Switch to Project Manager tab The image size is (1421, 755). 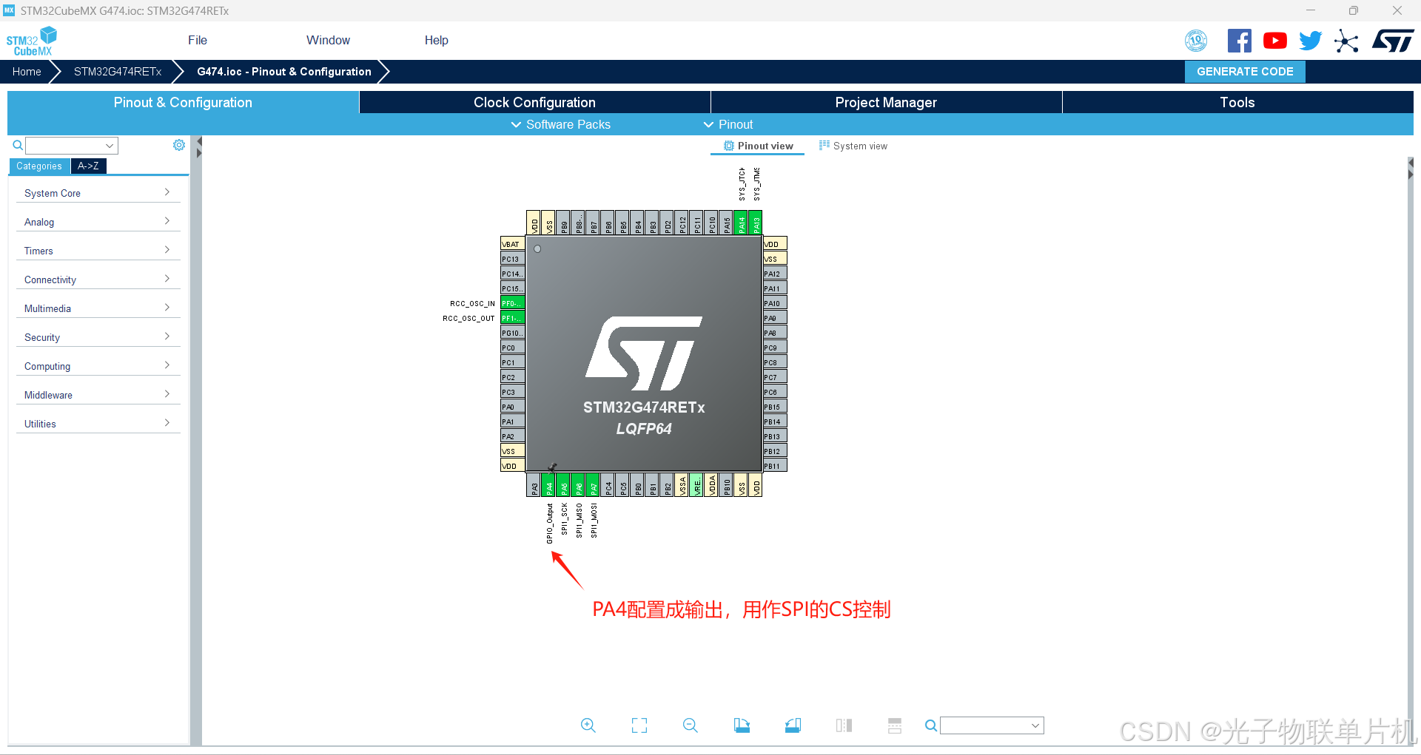coord(886,102)
